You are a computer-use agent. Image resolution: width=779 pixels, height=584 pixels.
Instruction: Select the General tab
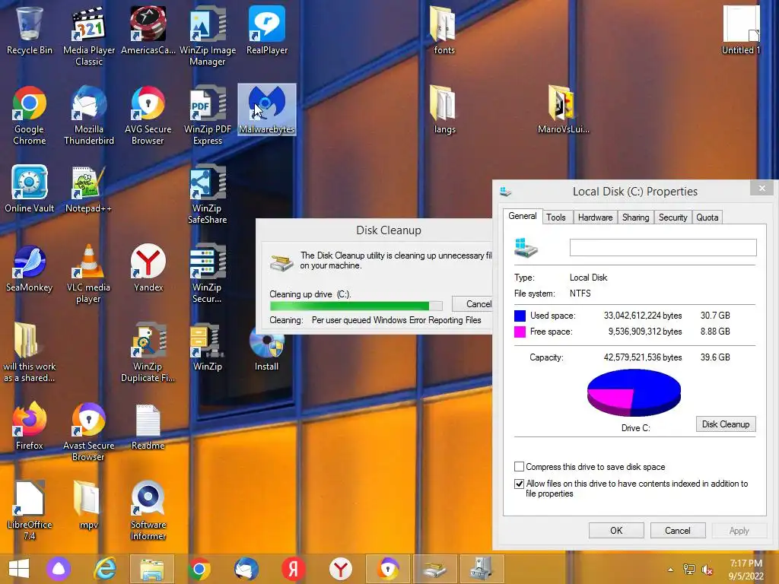pyautogui.click(x=522, y=216)
